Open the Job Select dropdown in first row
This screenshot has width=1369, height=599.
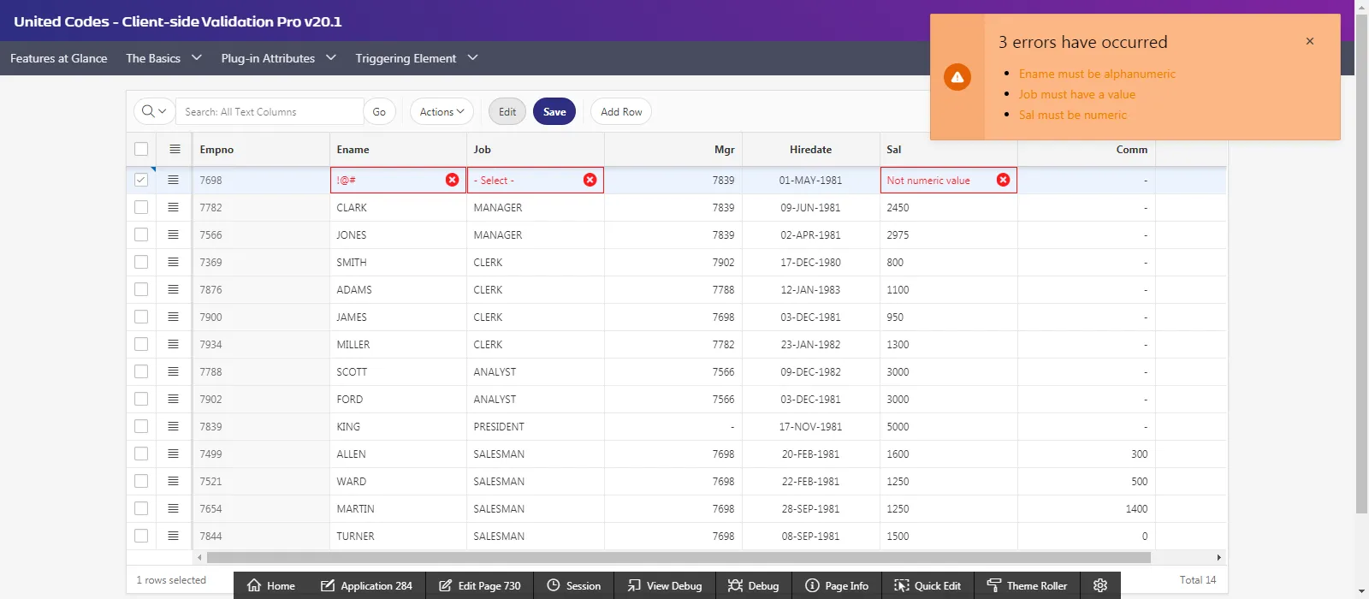[526, 180]
